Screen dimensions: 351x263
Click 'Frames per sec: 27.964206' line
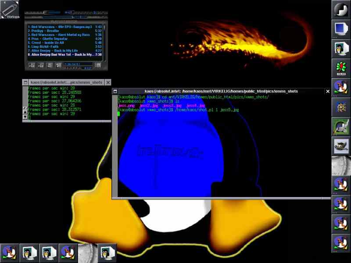(x=54, y=101)
